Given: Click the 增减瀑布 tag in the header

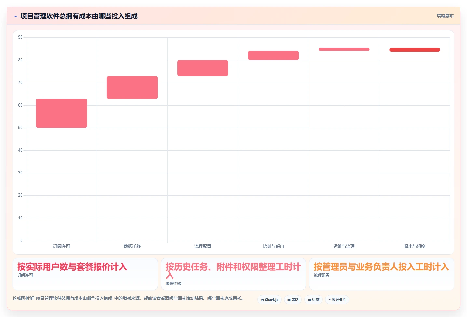Looking at the screenshot, I should point(445,16).
